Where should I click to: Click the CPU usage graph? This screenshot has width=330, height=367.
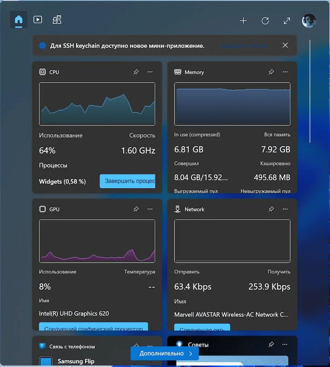97,104
